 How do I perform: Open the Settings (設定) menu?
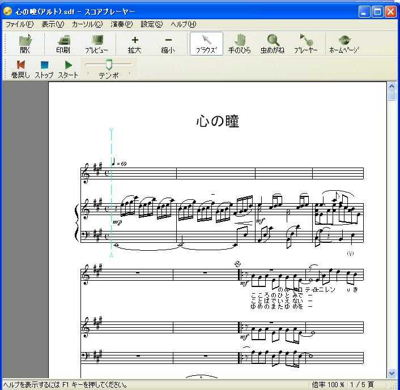[151, 24]
